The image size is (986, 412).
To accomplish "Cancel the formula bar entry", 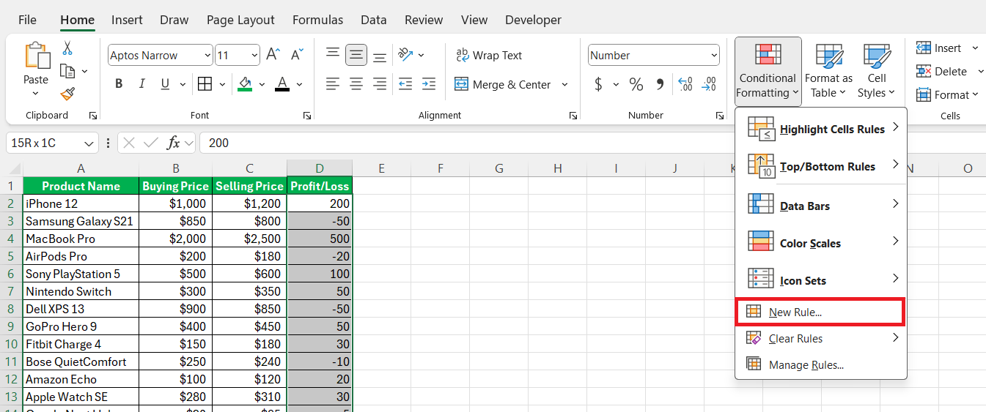I will pos(129,143).
